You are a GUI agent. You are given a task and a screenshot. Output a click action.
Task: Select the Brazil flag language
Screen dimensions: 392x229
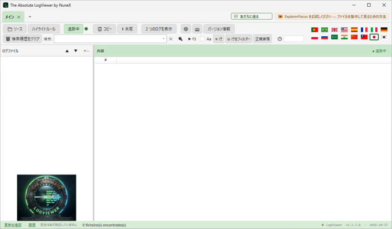[325, 30]
